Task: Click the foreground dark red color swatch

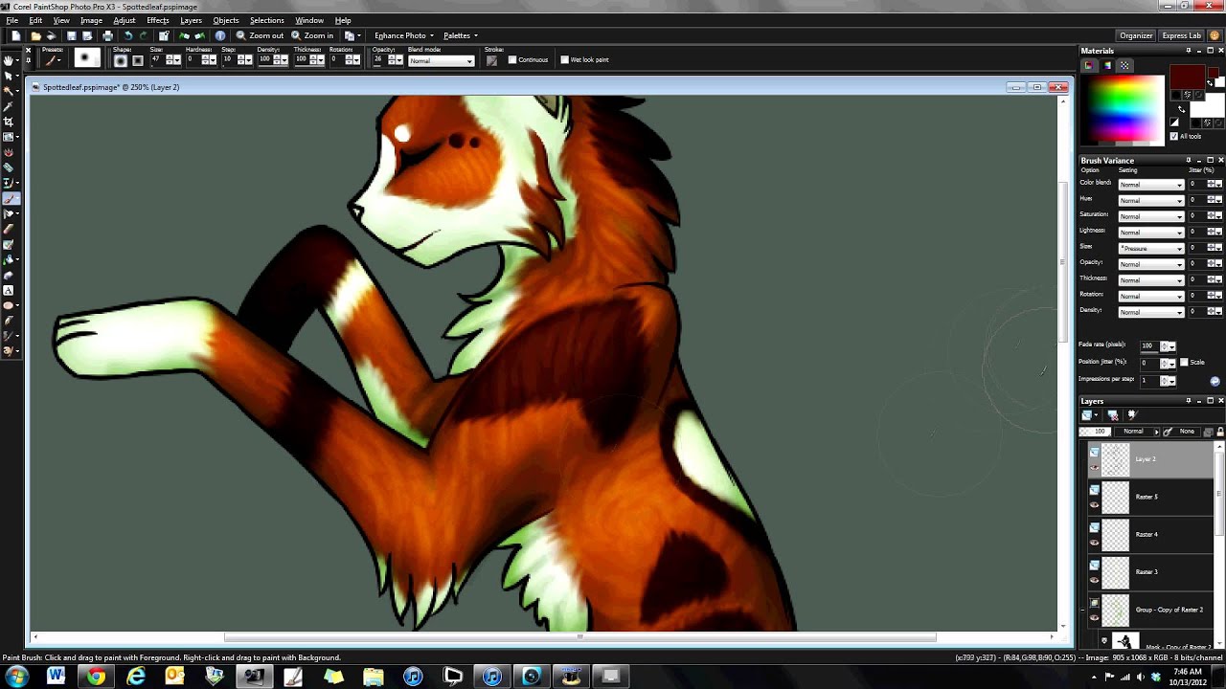Action: click(1187, 78)
